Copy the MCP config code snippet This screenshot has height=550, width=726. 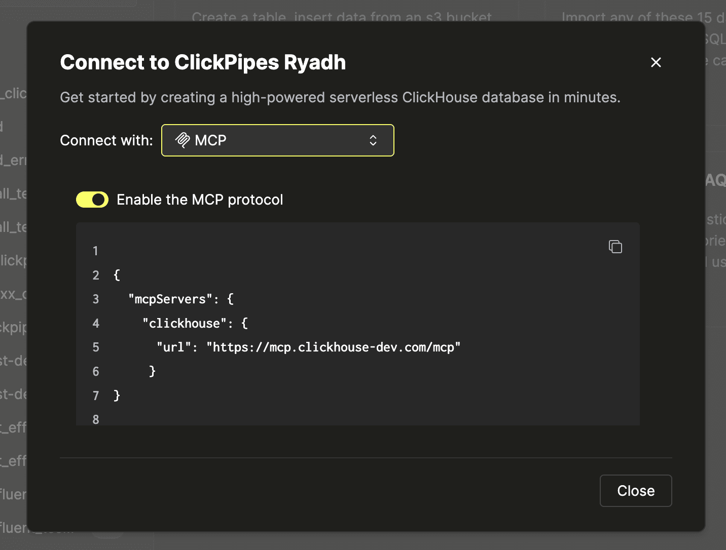[x=615, y=247]
